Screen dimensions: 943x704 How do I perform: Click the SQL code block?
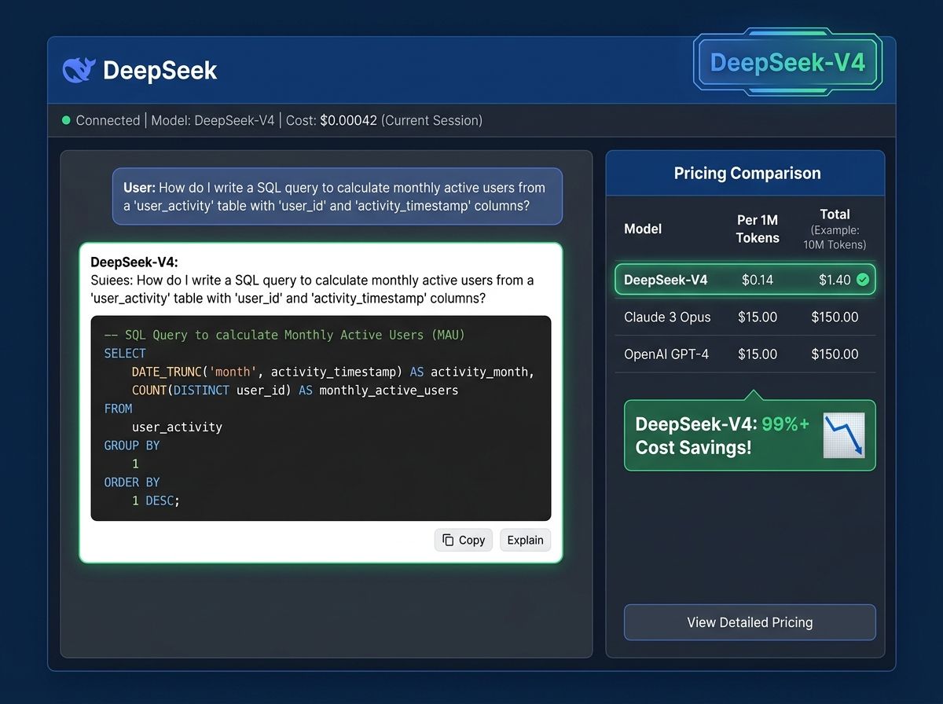(x=321, y=418)
